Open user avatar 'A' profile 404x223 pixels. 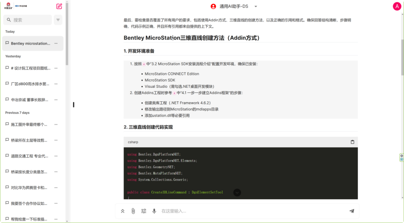coord(397,6)
